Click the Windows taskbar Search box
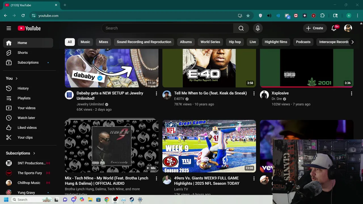 pos(32,200)
